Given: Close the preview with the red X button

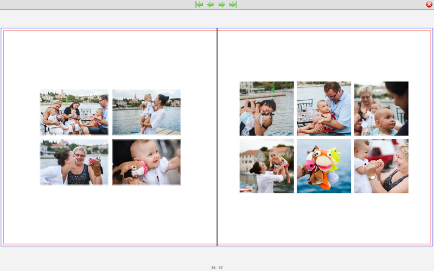Looking at the screenshot, I should (x=429, y=4).
